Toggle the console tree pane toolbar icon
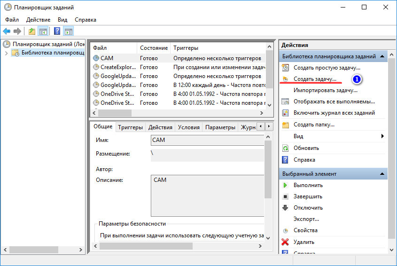This screenshot has height=266, width=397. point(43,31)
